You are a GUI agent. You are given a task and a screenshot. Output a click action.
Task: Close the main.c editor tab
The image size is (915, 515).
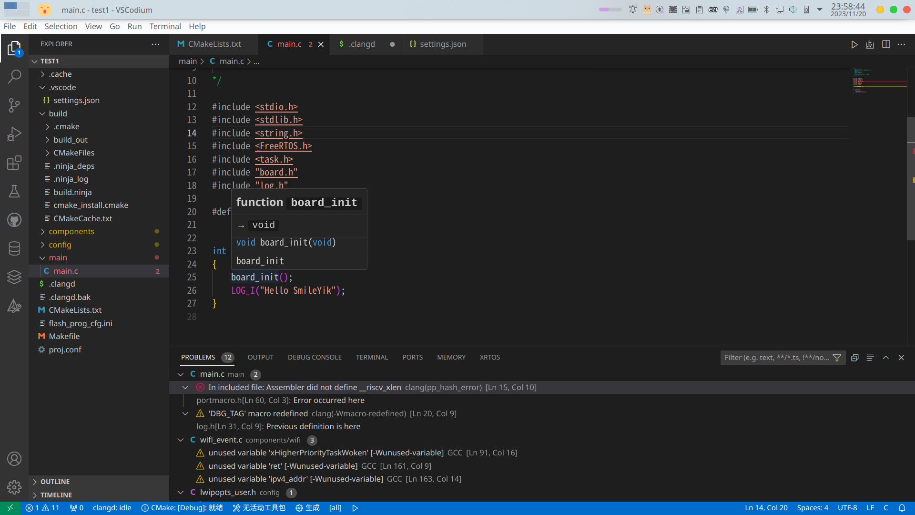point(321,44)
